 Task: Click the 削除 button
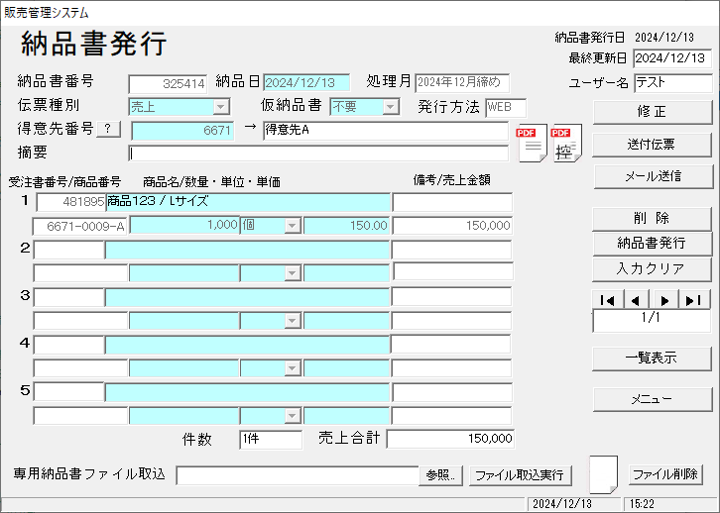(x=652, y=219)
